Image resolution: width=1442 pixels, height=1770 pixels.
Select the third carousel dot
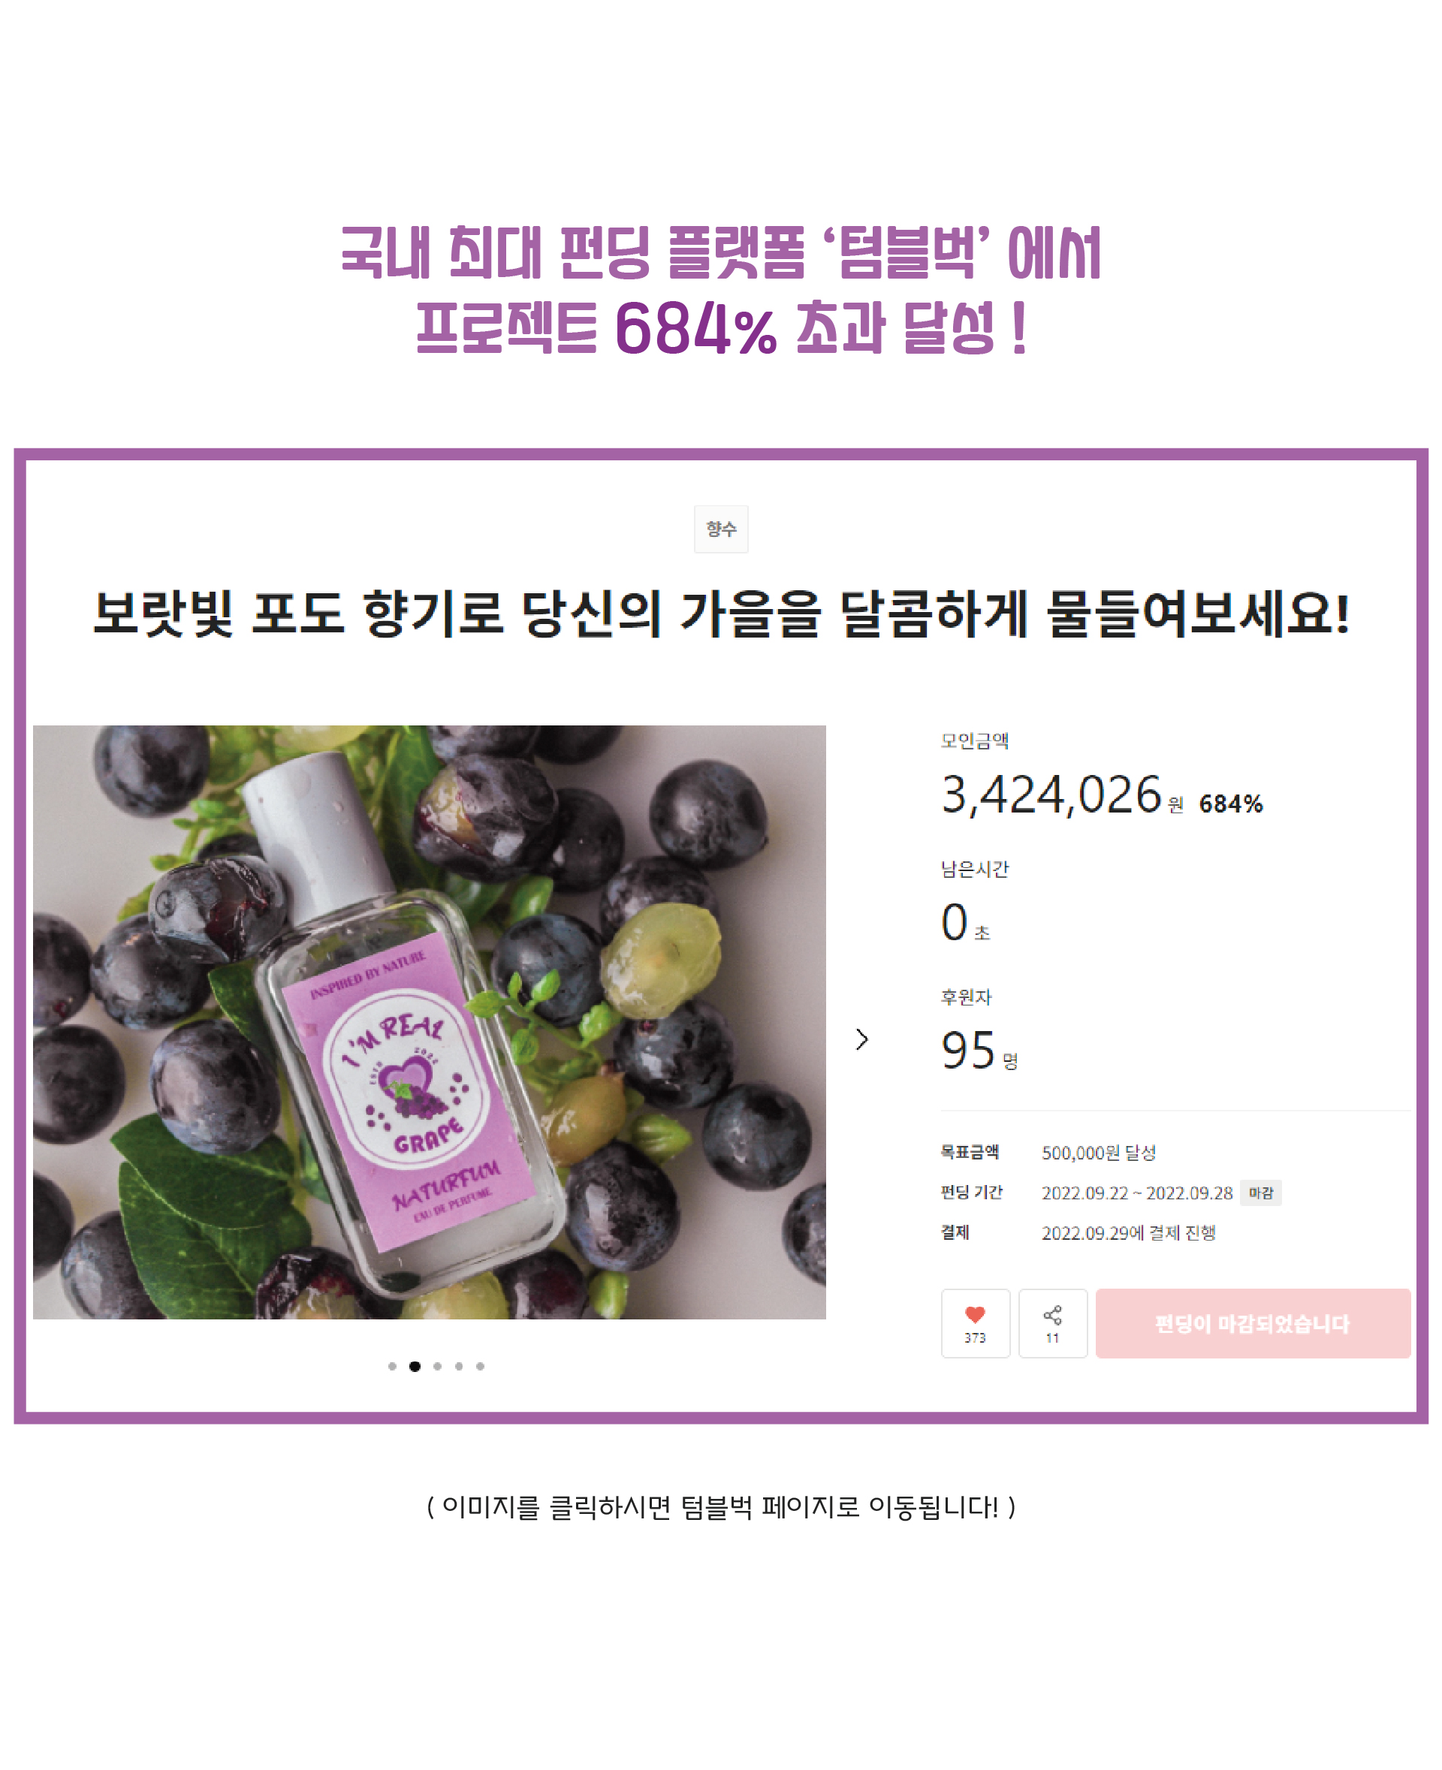click(x=437, y=1366)
